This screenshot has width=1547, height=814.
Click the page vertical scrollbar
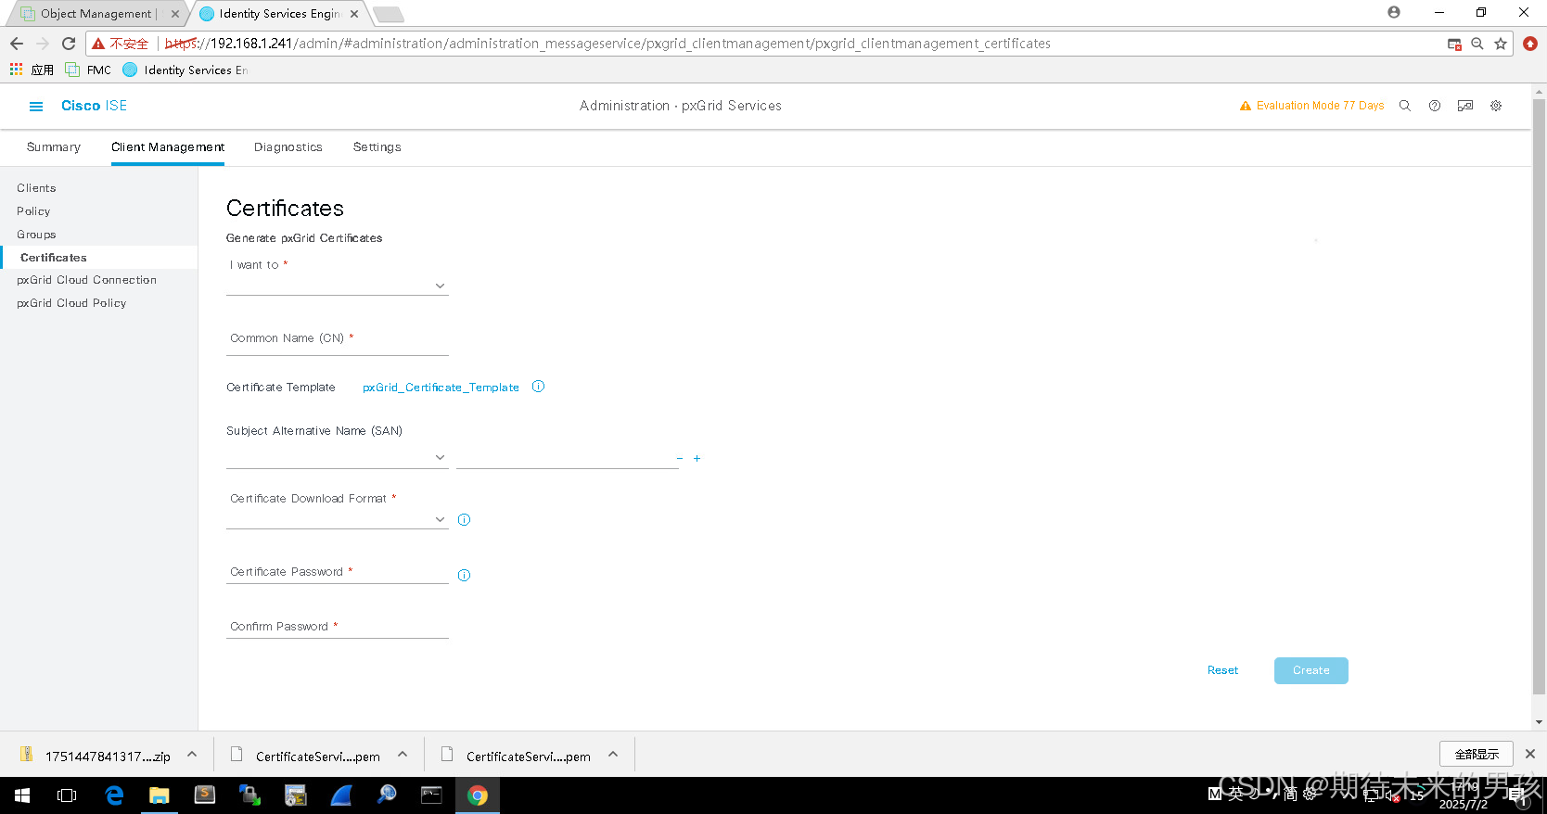click(1540, 396)
